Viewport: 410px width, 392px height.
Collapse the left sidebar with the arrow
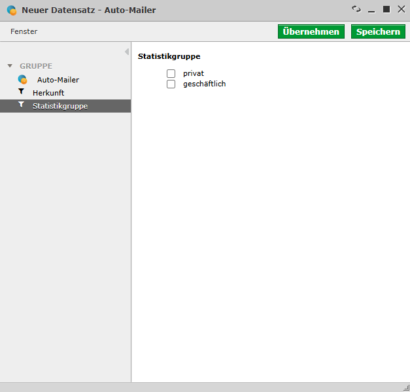click(x=127, y=52)
